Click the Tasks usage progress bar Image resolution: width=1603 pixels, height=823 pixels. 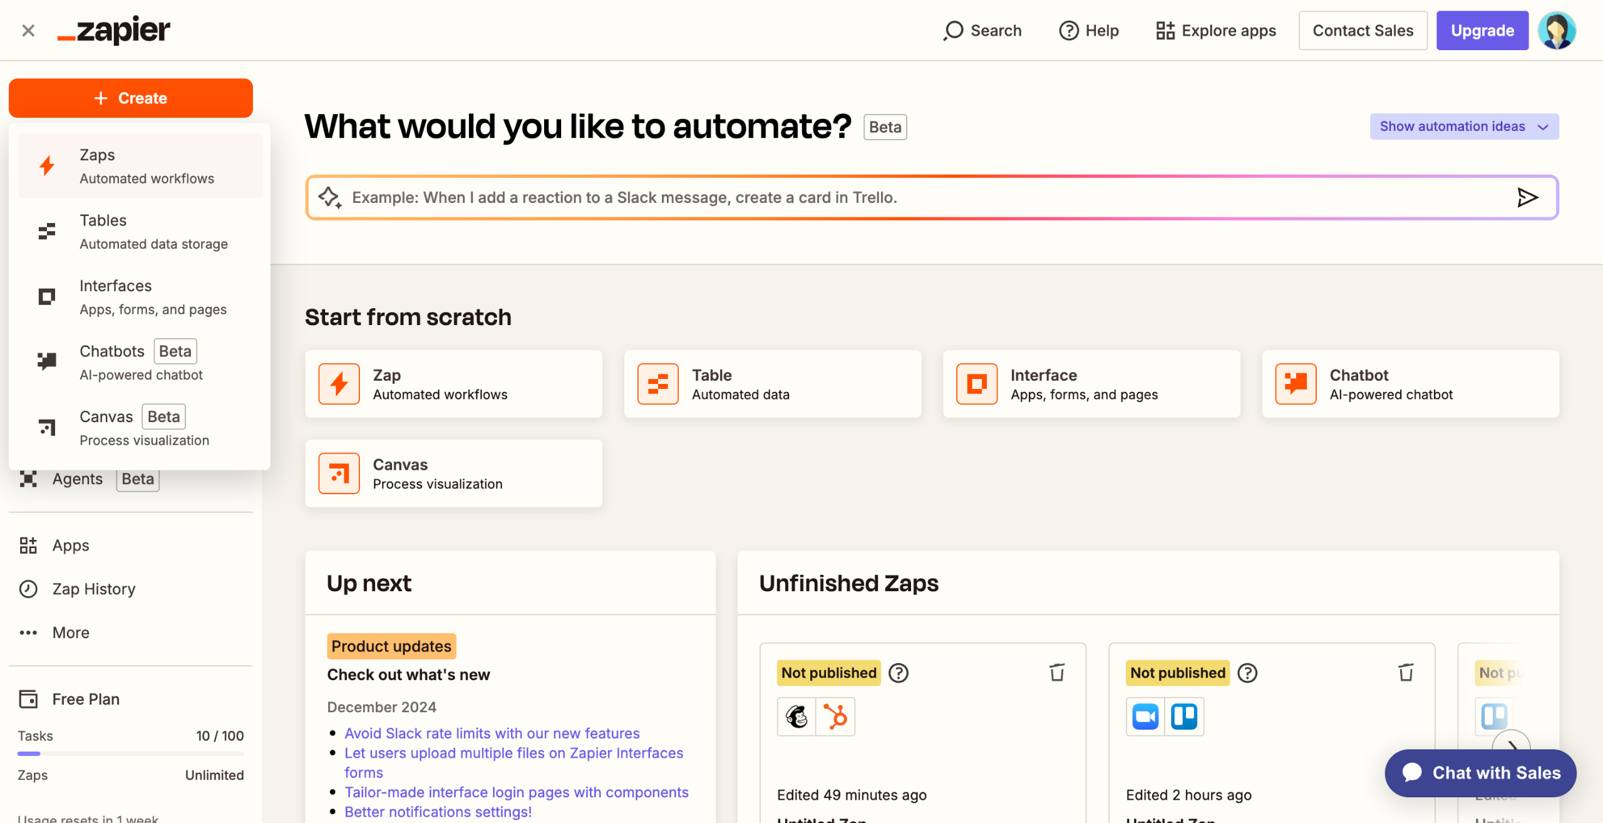(130, 753)
